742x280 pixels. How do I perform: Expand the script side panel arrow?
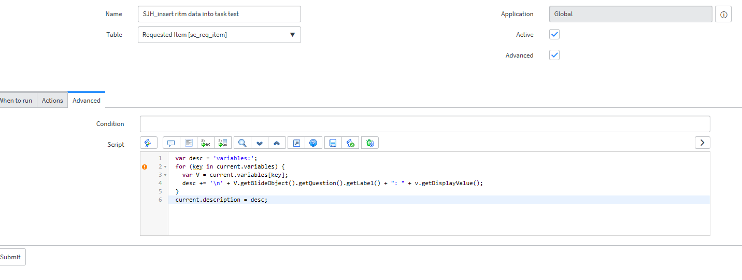tap(702, 143)
